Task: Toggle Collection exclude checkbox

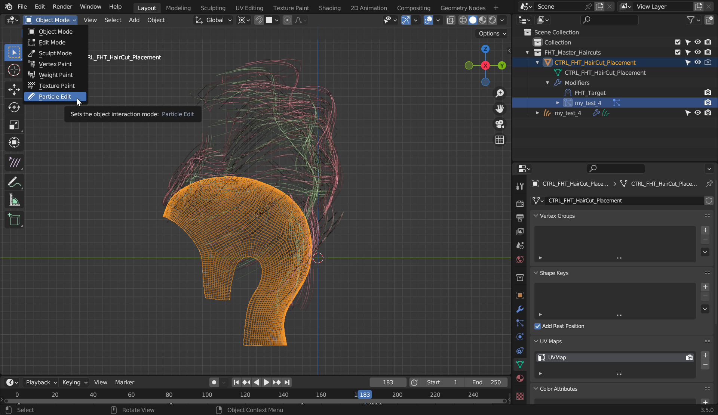Action: [x=678, y=42]
